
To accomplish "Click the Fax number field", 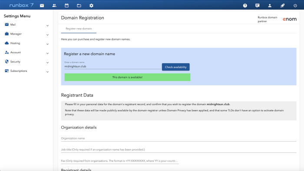I will coord(120,161).
